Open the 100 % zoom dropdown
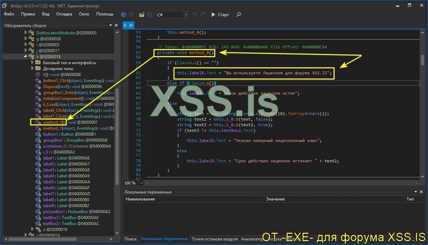Image resolution: width=428 pixels, height=245 pixels. 141,183
